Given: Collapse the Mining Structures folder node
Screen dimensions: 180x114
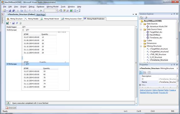Looking at the screenshot, I should tap(141, 46).
